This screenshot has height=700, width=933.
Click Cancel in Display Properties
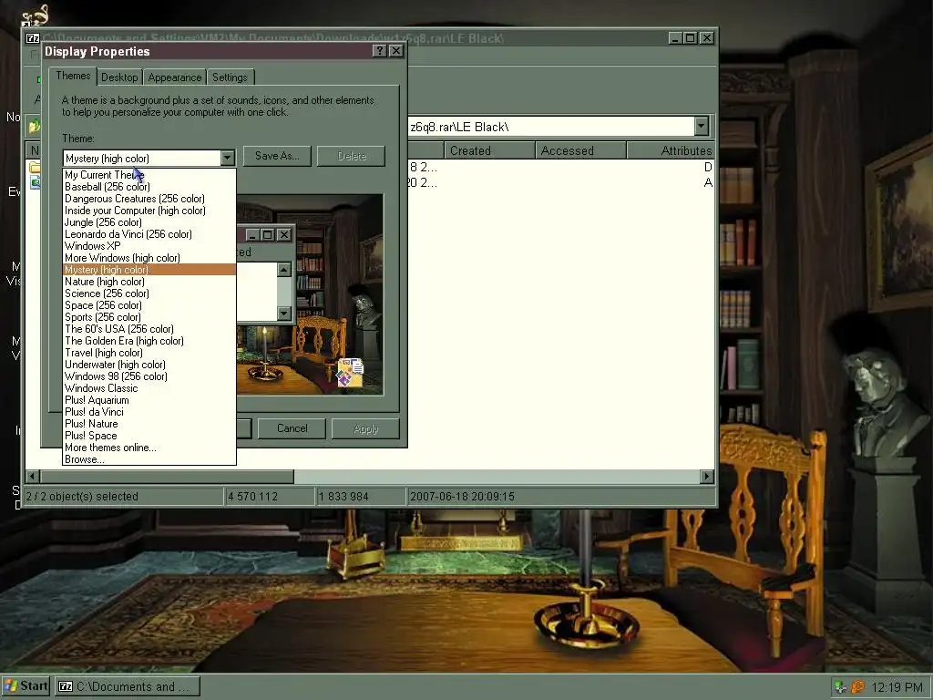(x=292, y=428)
